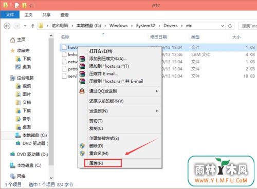Select the protocol file icon
This screenshot has width=257, height=189.
click(x=64, y=69)
